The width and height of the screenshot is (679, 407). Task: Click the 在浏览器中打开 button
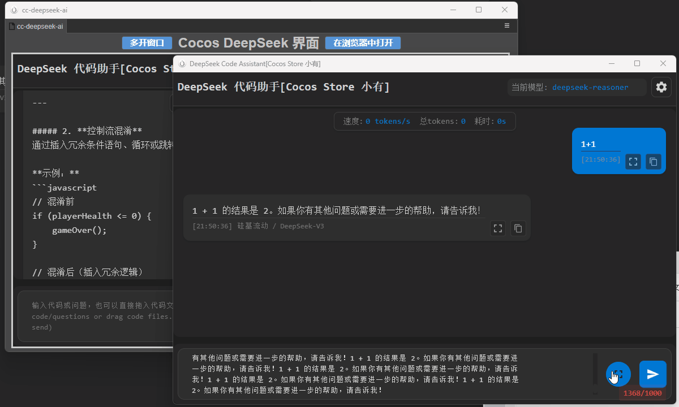click(363, 43)
